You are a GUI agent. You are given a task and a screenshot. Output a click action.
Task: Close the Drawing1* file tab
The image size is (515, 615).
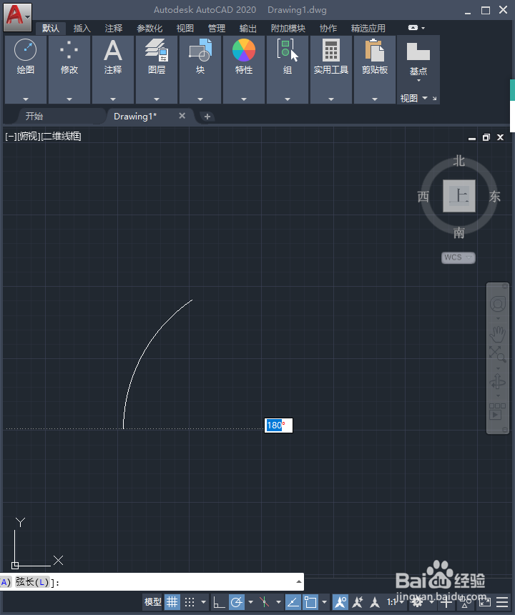(x=182, y=116)
